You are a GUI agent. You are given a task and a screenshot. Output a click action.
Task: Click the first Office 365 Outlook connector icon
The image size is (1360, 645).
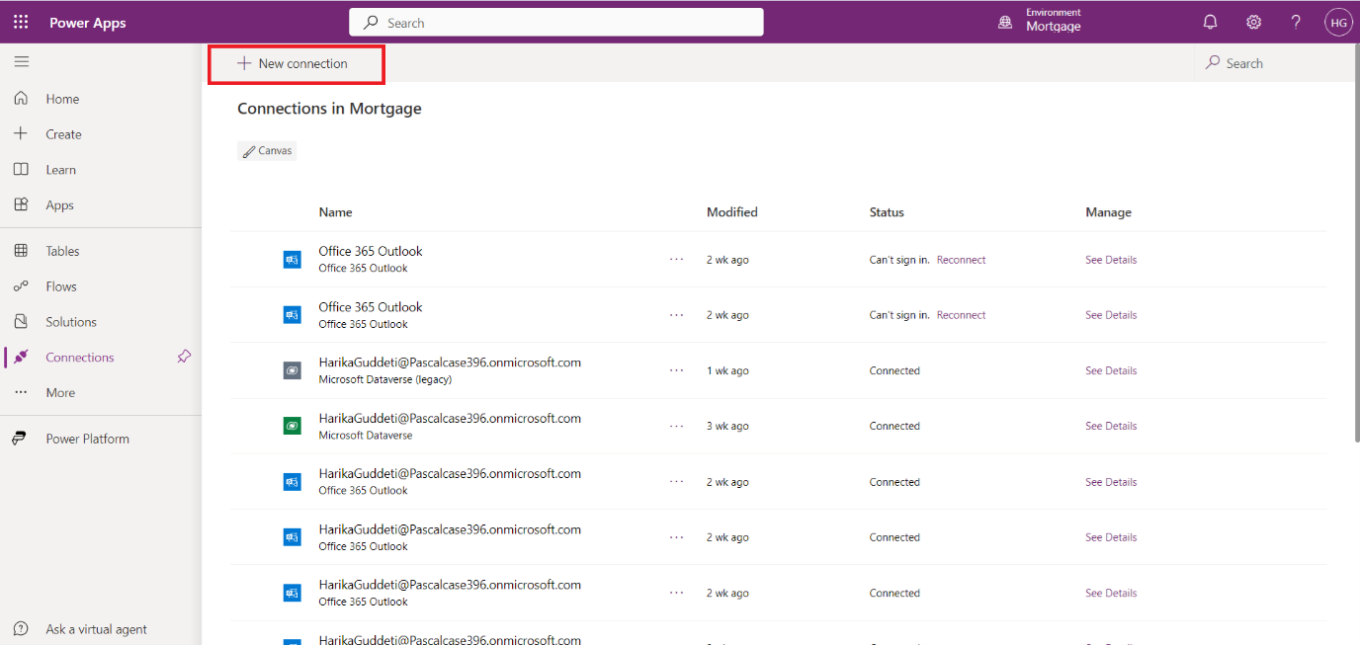pos(292,260)
